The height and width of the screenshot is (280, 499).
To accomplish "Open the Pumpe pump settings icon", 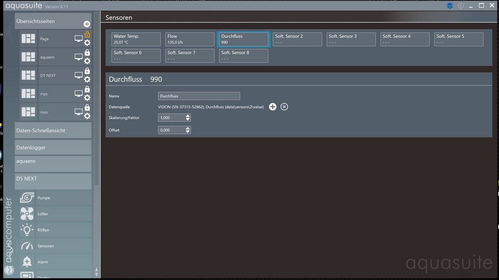I will (27, 197).
